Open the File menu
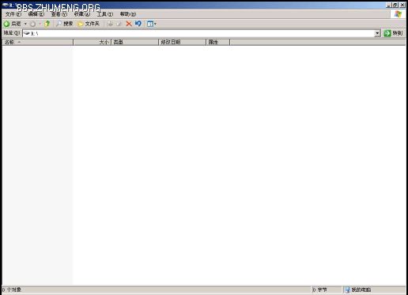 13,14
